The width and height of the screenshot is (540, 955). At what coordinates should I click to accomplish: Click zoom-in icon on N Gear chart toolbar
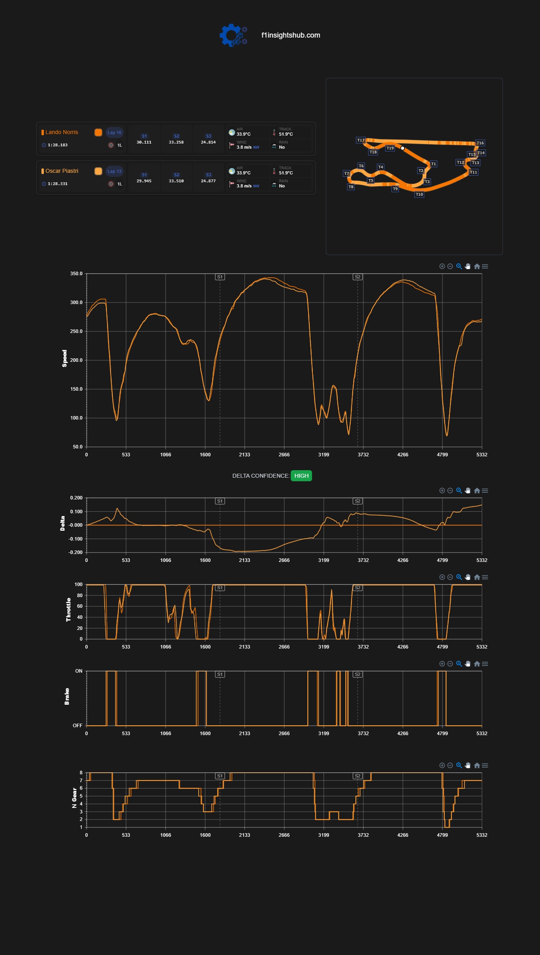[x=442, y=765]
